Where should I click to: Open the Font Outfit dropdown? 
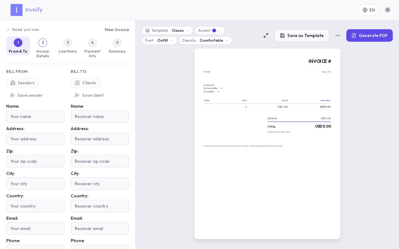click(159, 40)
